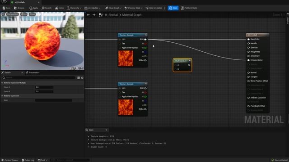The width and height of the screenshot is (289, 162).
Task: Click the Base Color input pin
Action: [248, 39]
